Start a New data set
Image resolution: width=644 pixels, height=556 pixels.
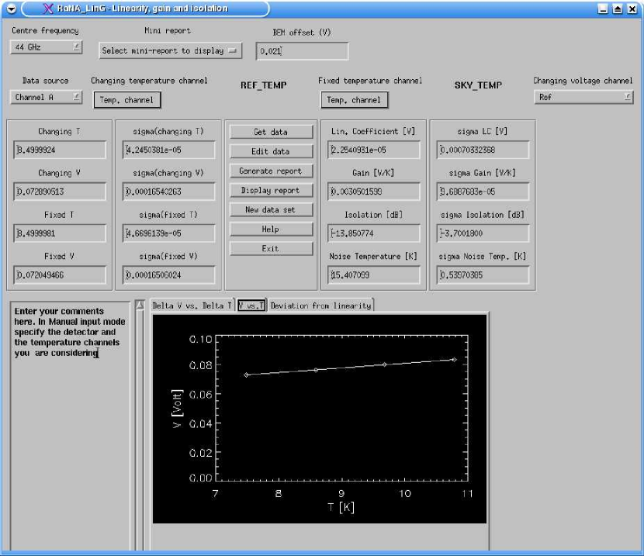[x=270, y=210]
